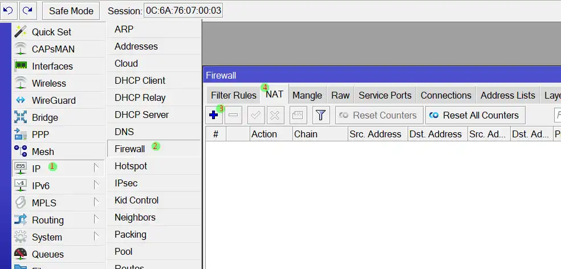Click the undo arrow icon
Viewport: 561px width, 269px height.
pos(9,10)
